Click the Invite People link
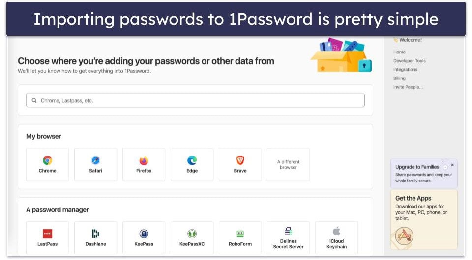472x260 pixels. click(x=408, y=87)
